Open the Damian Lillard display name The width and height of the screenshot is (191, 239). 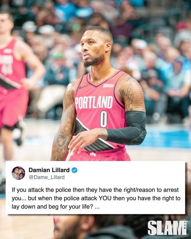tap(49, 170)
